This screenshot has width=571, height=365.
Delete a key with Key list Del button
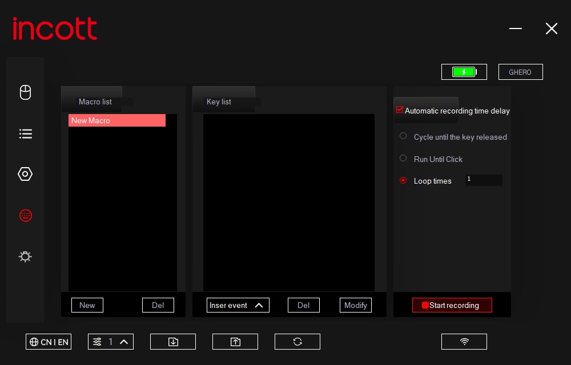(303, 305)
